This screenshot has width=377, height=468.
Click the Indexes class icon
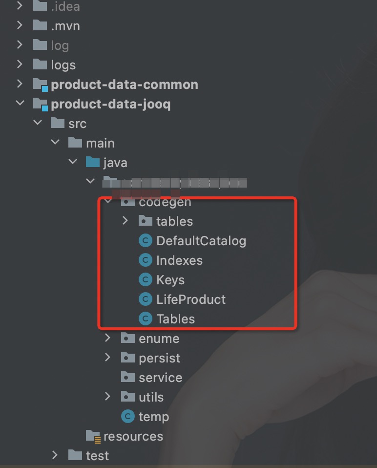pyautogui.click(x=146, y=260)
